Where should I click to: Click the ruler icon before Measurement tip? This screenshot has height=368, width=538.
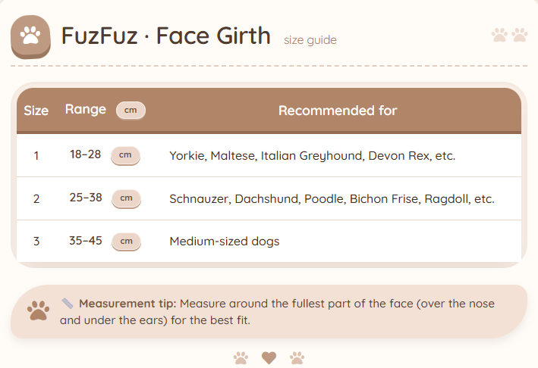click(x=68, y=304)
